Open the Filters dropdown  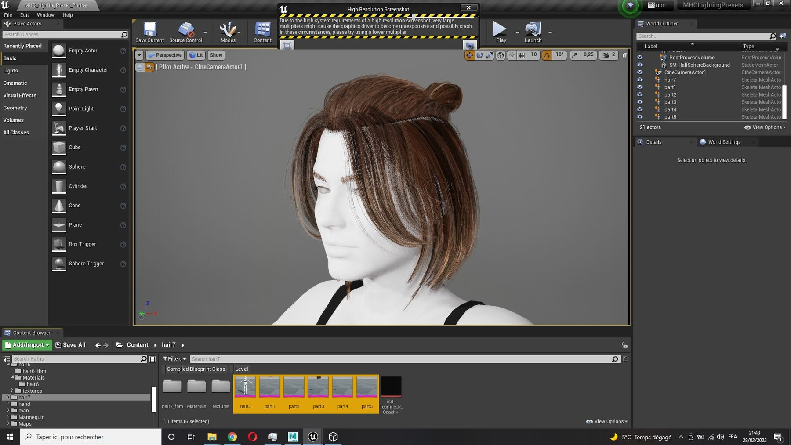(x=174, y=359)
